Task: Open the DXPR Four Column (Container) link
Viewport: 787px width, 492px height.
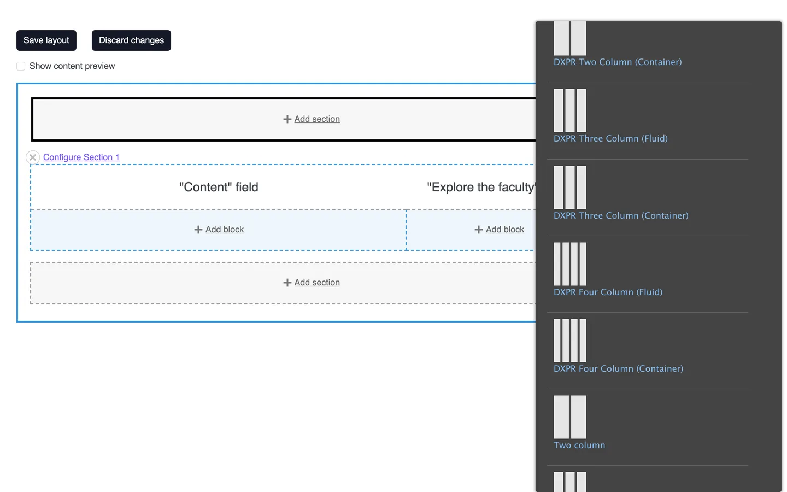Action: (x=618, y=369)
